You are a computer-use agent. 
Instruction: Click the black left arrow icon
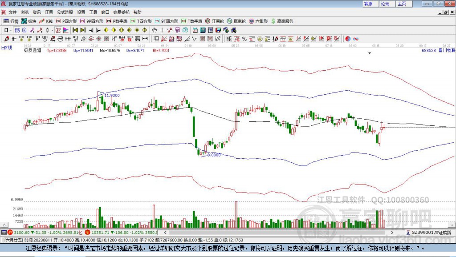(91, 30)
